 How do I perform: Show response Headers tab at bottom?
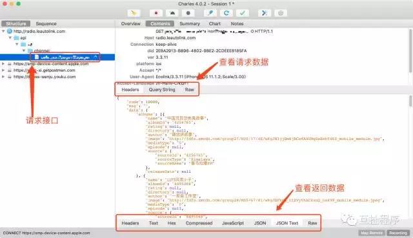[x=130, y=223]
